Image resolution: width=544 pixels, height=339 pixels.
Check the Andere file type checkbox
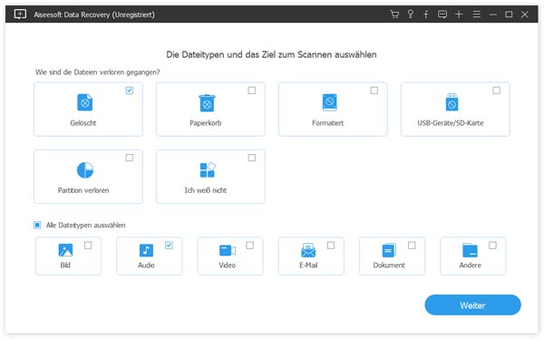[x=492, y=246]
